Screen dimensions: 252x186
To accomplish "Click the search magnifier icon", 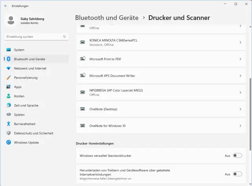I will coord(65,37).
